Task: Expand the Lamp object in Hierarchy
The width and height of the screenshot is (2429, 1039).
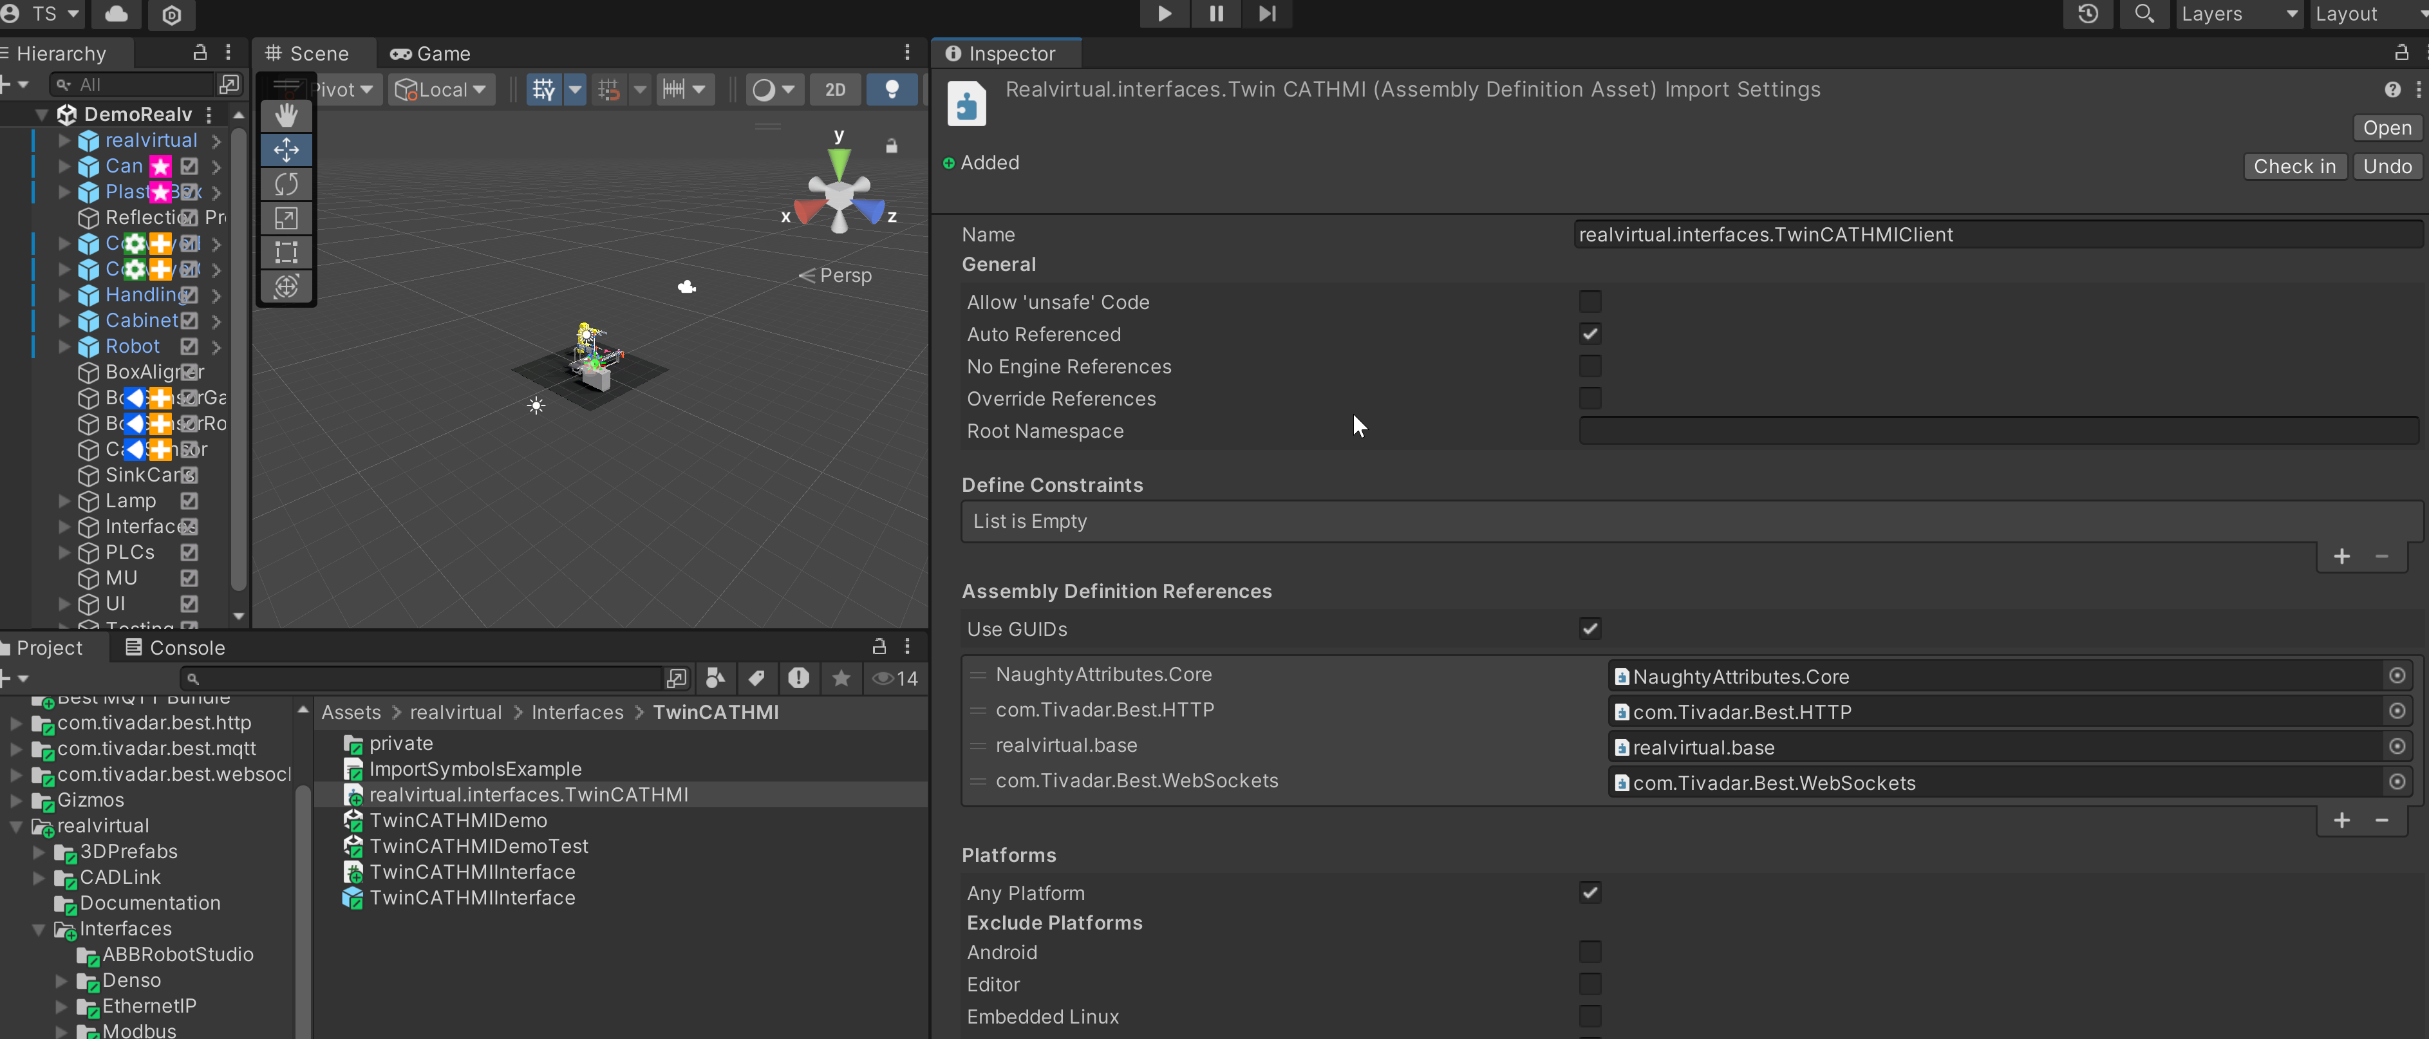Action: click(64, 501)
